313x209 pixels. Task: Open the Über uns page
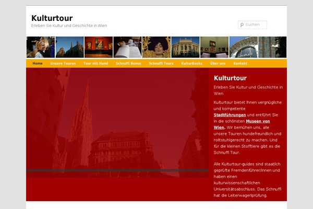click(x=218, y=63)
